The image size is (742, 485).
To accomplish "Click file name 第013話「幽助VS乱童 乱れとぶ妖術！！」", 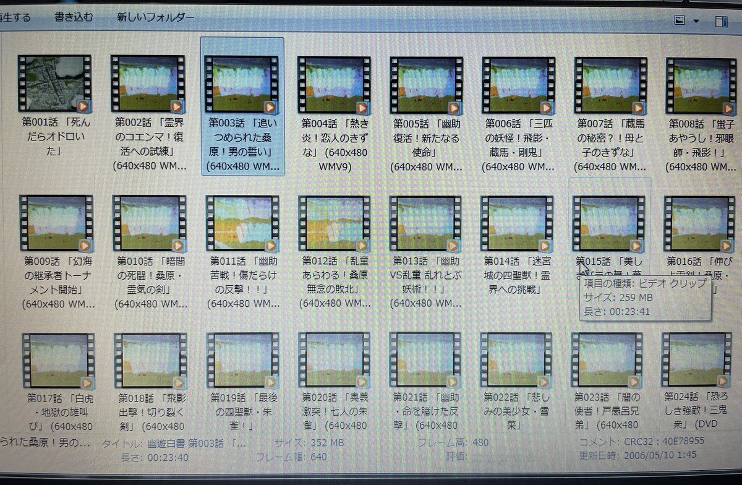I will (427, 282).
